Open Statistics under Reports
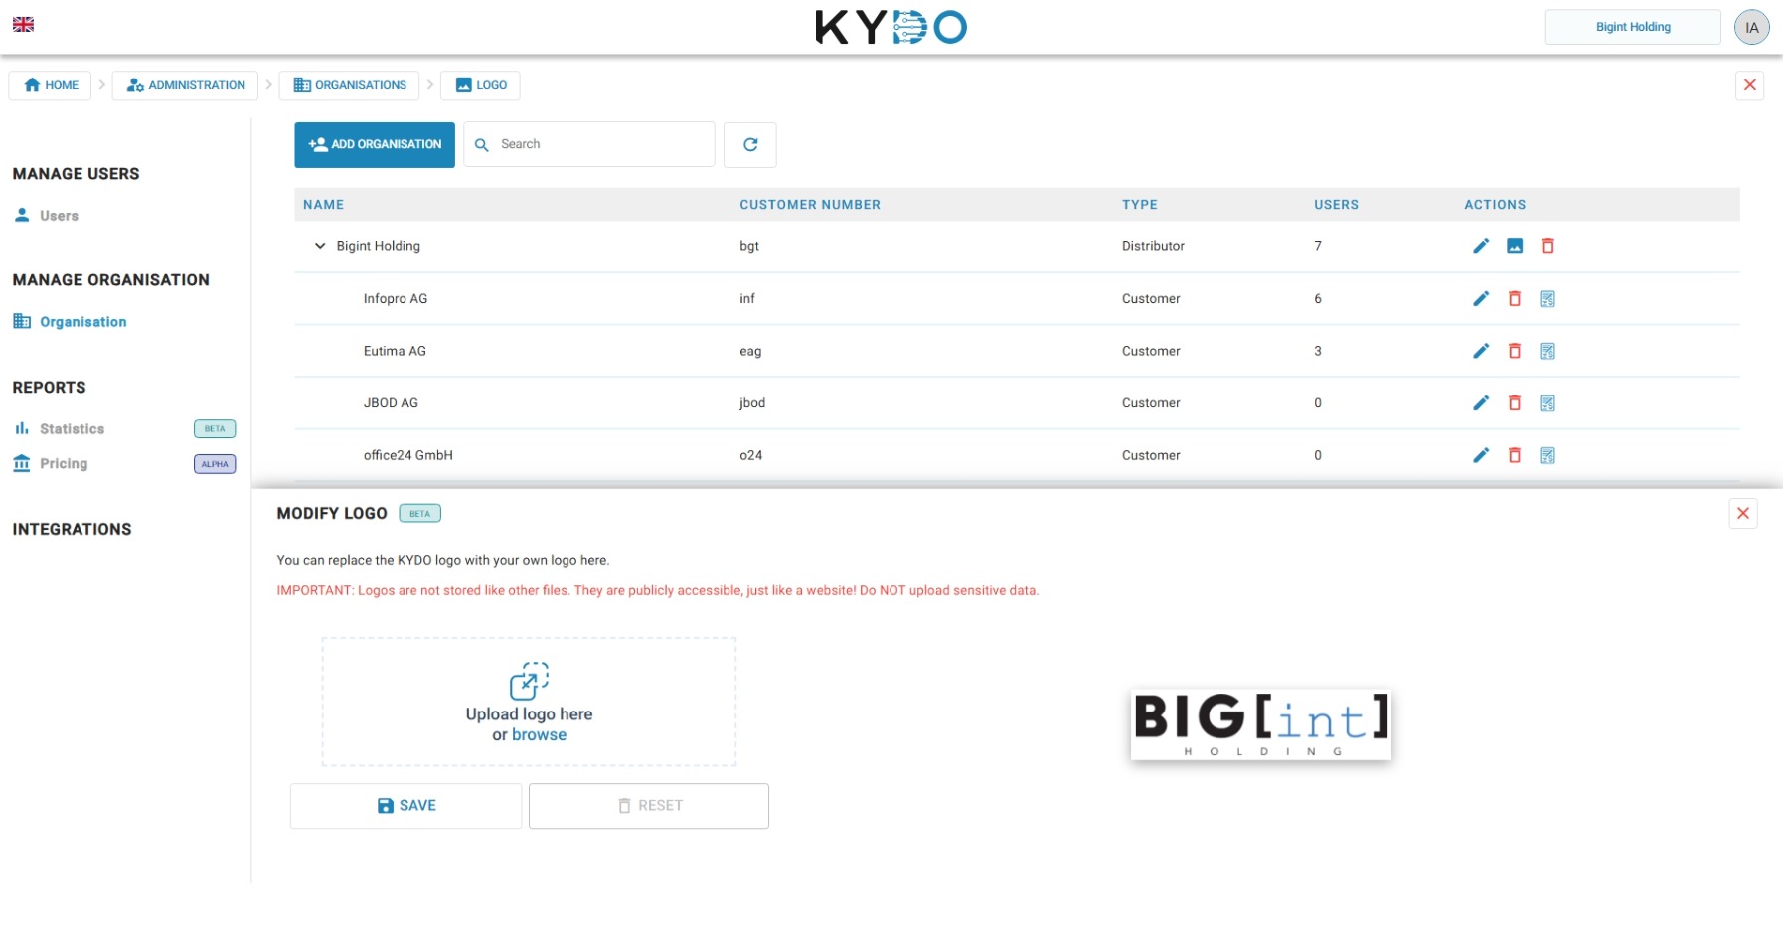This screenshot has height=949, width=1783. point(72,429)
